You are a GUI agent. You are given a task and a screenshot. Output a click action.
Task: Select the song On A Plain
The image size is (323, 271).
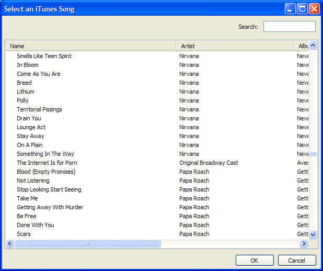click(30, 145)
